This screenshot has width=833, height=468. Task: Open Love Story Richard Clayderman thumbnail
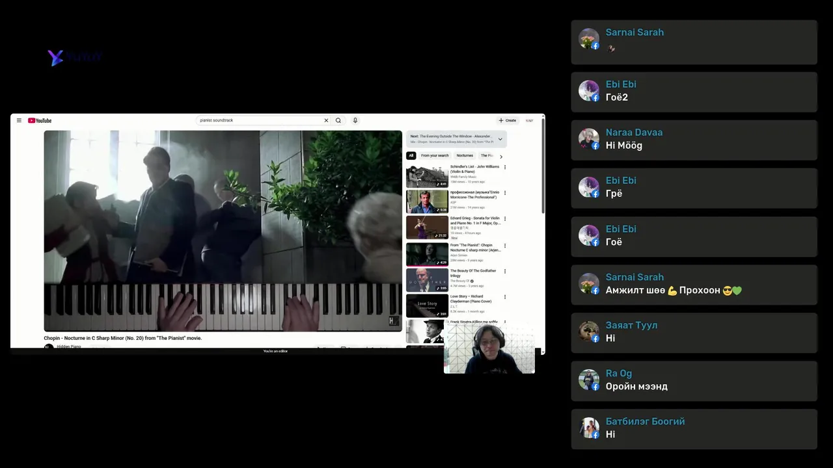coord(427,305)
